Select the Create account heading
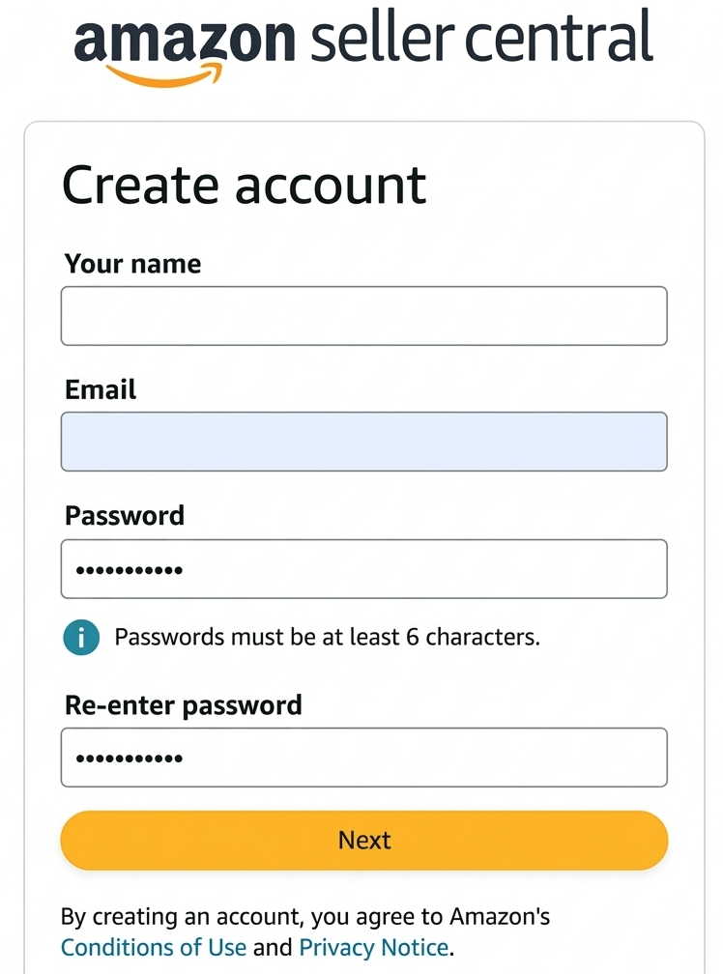This screenshot has height=974, width=723. tap(244, 185)
